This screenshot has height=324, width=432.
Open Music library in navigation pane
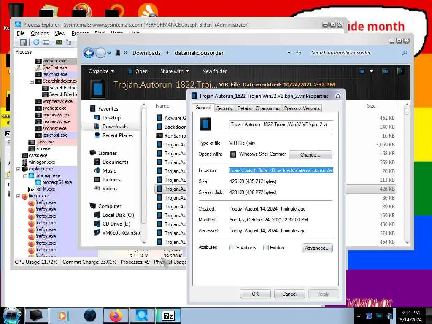click(109, 171)
